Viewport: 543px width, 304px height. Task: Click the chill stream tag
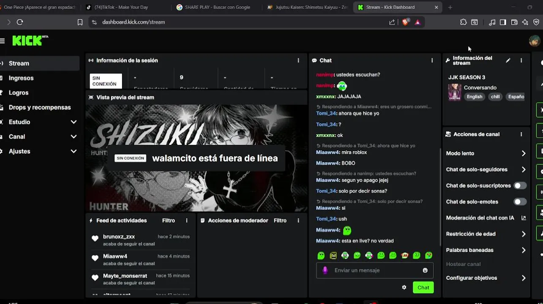coord(495,97)
